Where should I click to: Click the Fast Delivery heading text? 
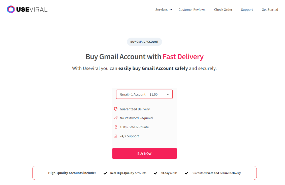[183, 57]
